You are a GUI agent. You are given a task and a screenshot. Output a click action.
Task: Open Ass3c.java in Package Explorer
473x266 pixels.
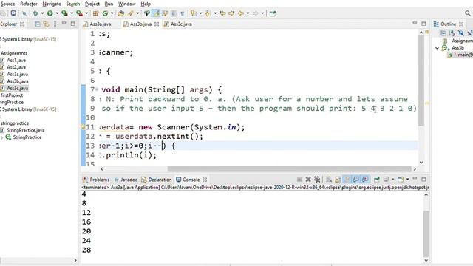point(17,89)
